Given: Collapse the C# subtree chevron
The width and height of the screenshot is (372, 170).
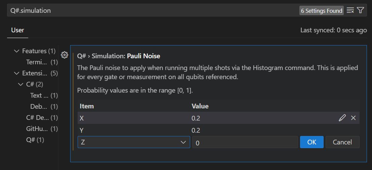Looking at the screenshot, I should click(21, 84).
